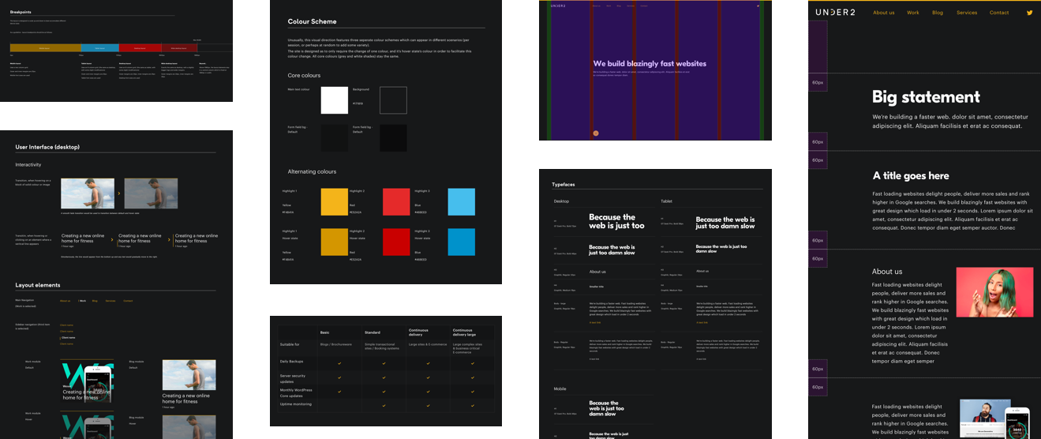This screenshot has width=1041, height=439.
Task: Click the white Main text colour swatch
Action: 334,100
